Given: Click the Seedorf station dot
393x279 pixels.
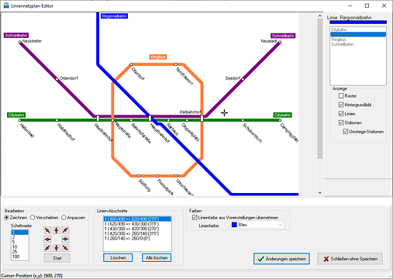Looking at the screenshot, I should coord(243,79).
